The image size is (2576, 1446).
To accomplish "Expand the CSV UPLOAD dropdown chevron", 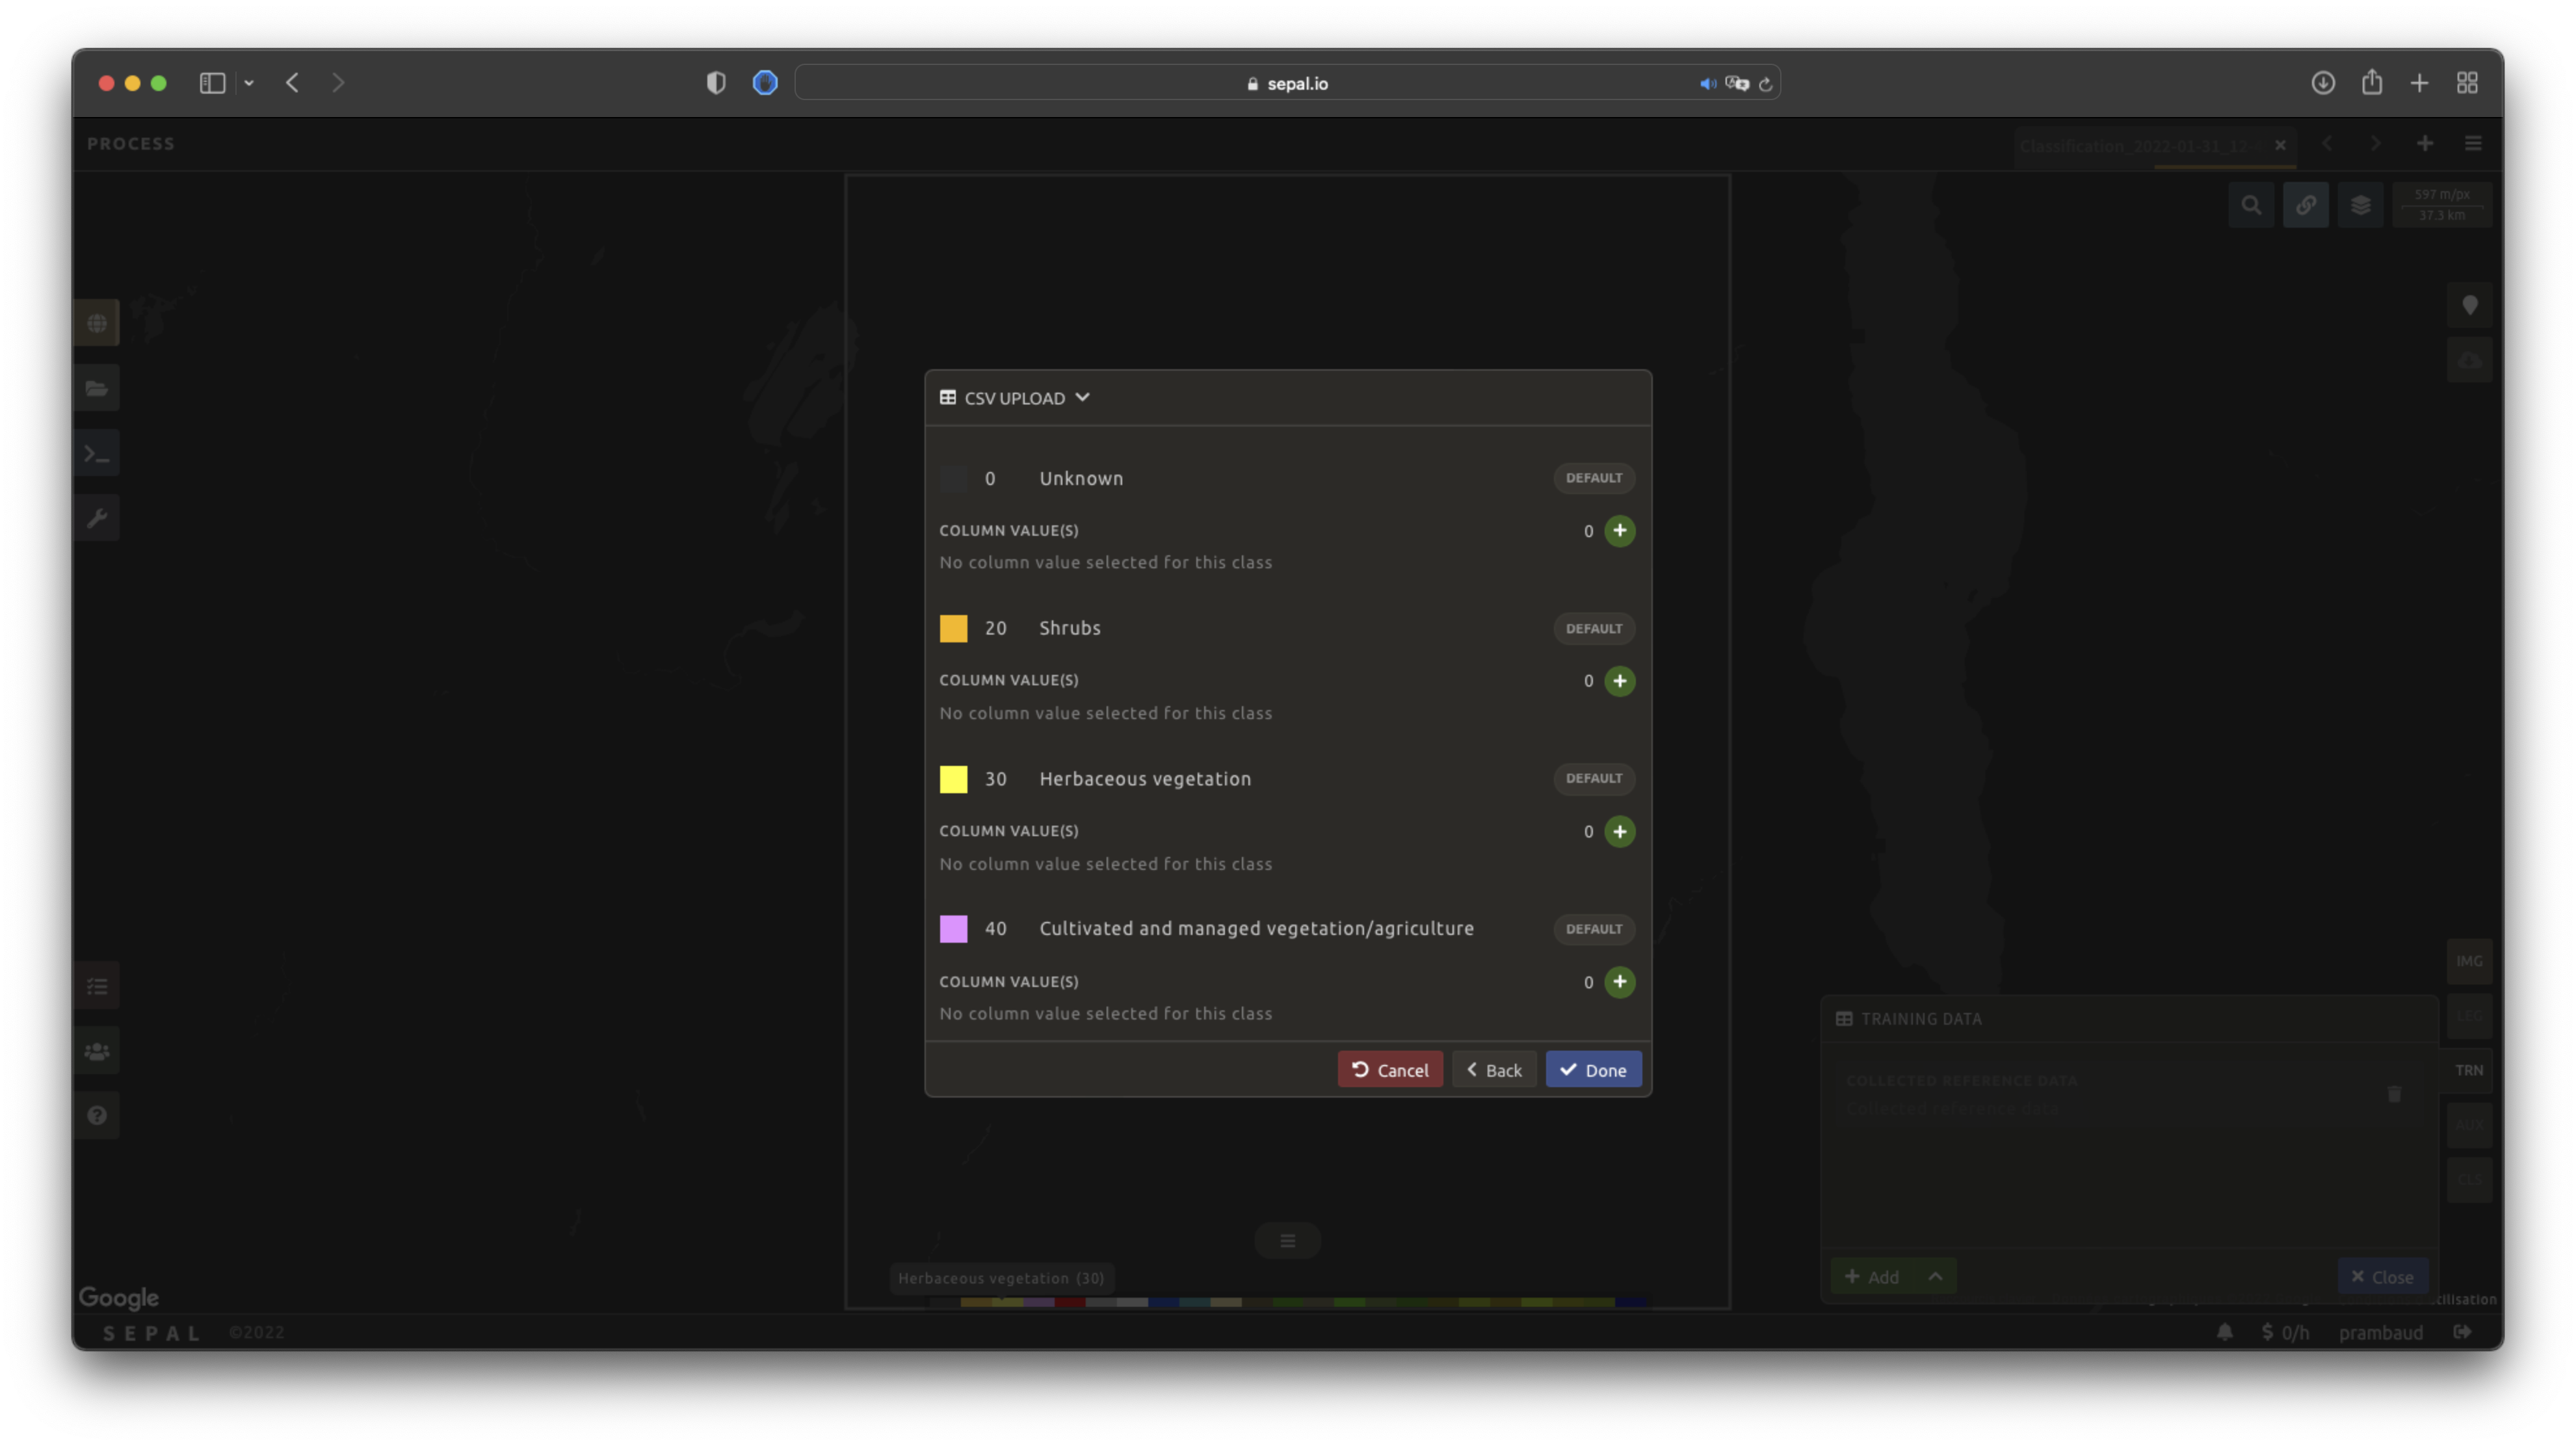I will tap(1082, 398).
